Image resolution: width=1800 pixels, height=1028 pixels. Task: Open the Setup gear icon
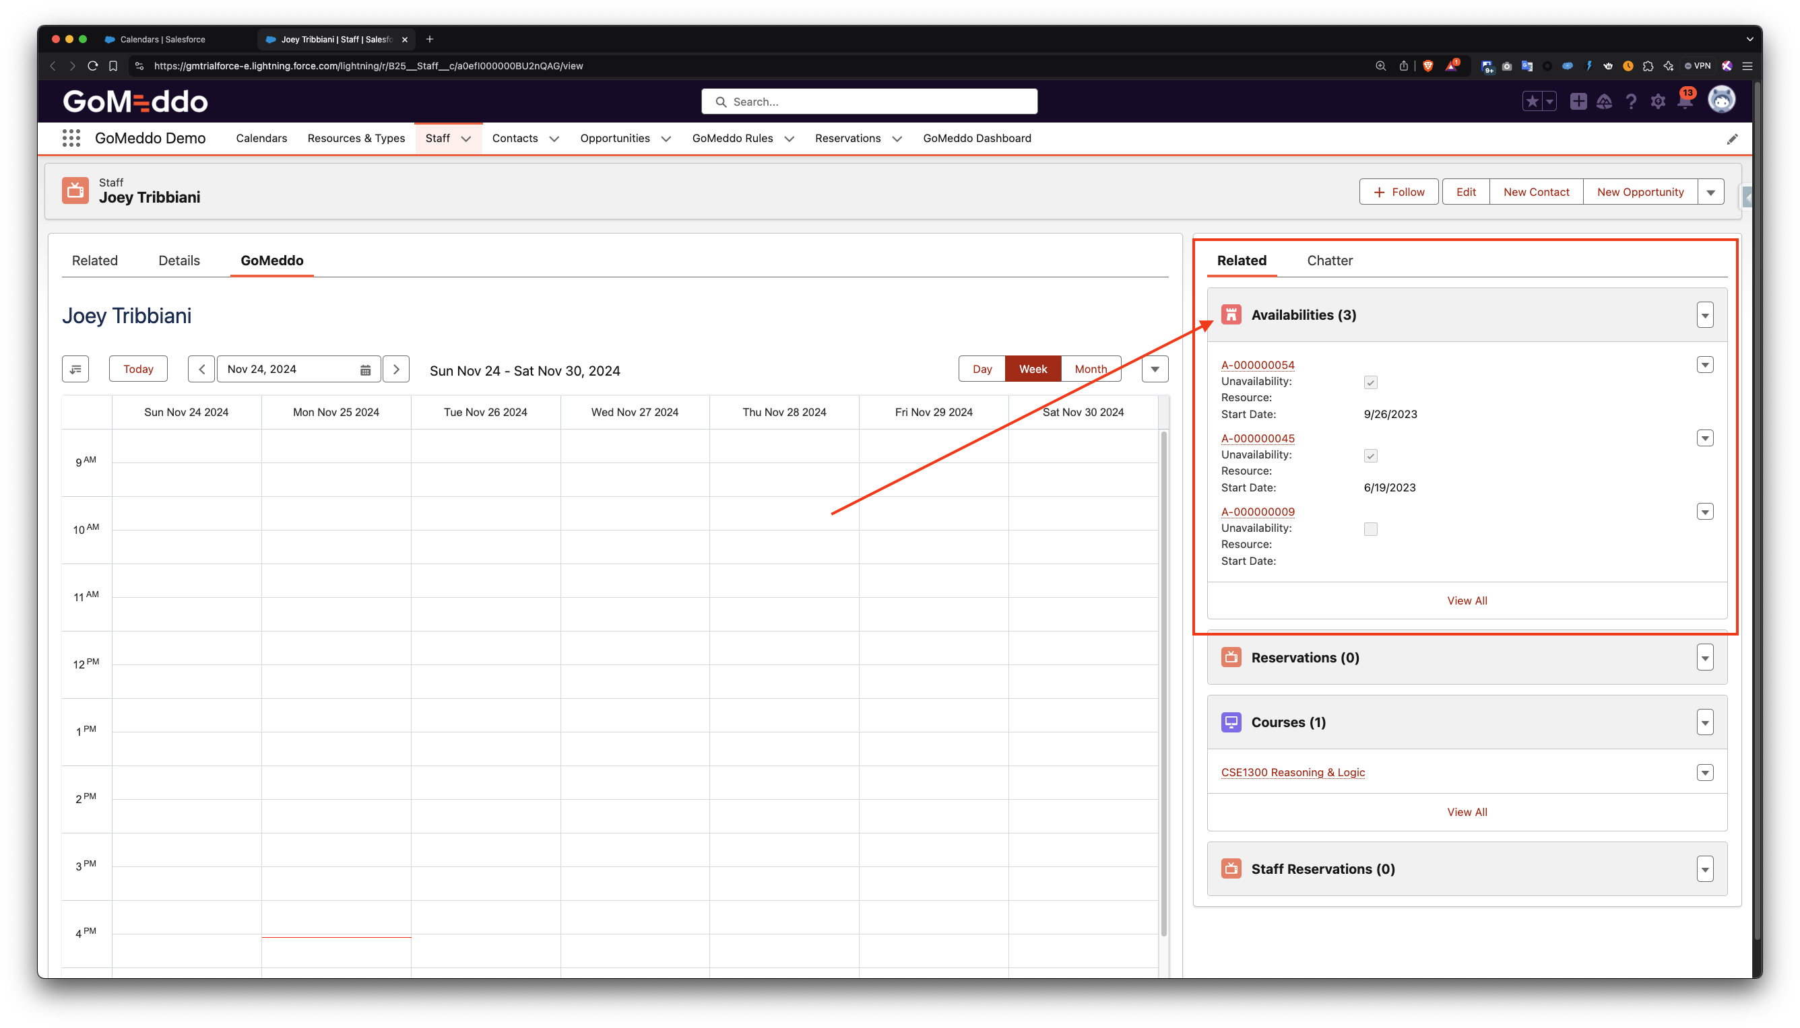point(1657,102)
